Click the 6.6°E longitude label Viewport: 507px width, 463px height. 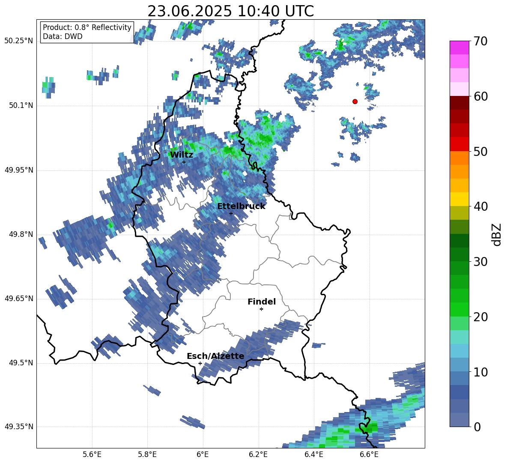pos(369,454)
